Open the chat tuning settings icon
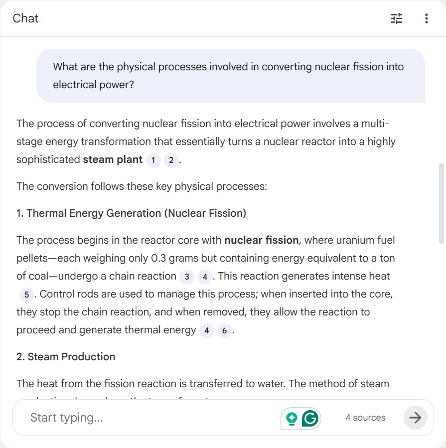The width and height of the screenshot is (446, 448). click(x=397, y=19)
